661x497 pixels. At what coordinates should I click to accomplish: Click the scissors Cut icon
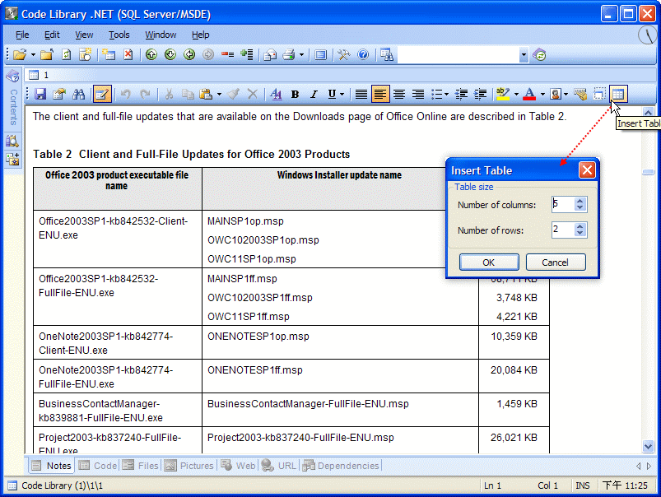pos(169,94)
